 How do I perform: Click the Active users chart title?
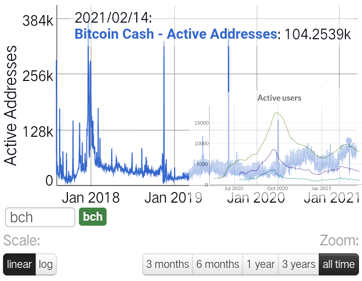(280, 98)
